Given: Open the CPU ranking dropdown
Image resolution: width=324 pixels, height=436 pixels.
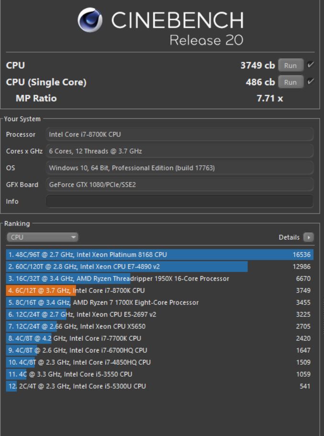Looking at the screenshot, I should tap(42, 237).
